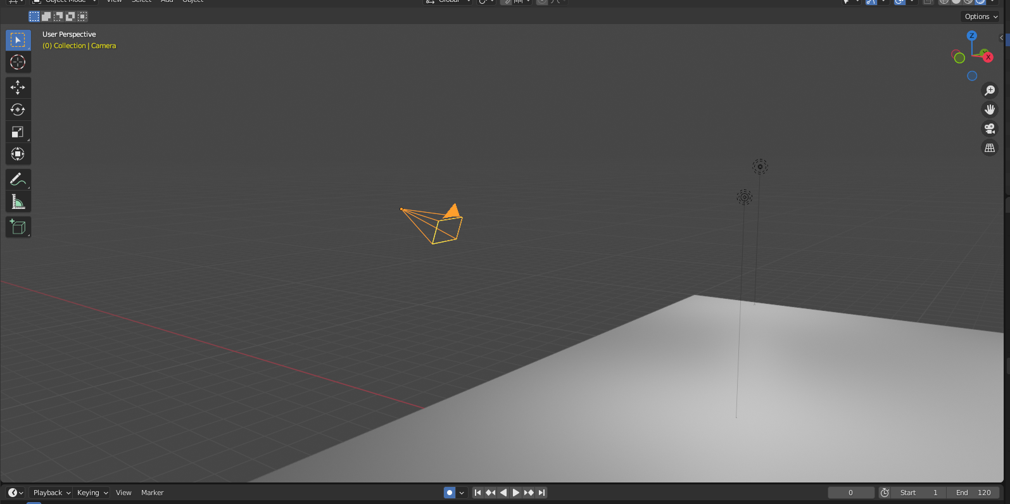The image size is (1010, 504).
Task: Click the Start frame field
Action: [x=919, y=493]
